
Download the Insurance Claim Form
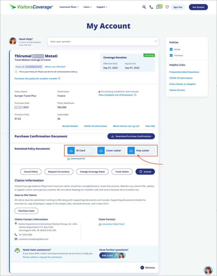tap(111, 224)
